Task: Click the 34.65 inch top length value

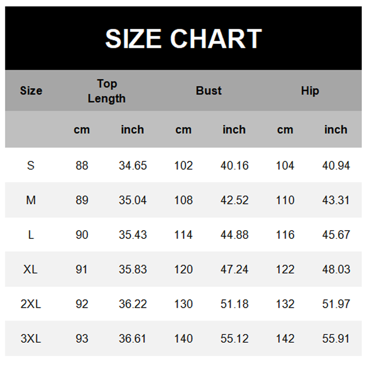Action: coord(133,165)
